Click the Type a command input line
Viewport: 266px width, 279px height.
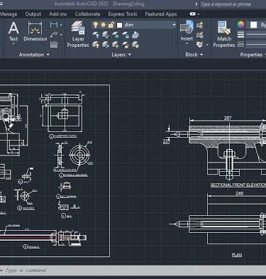pos(133,270)
